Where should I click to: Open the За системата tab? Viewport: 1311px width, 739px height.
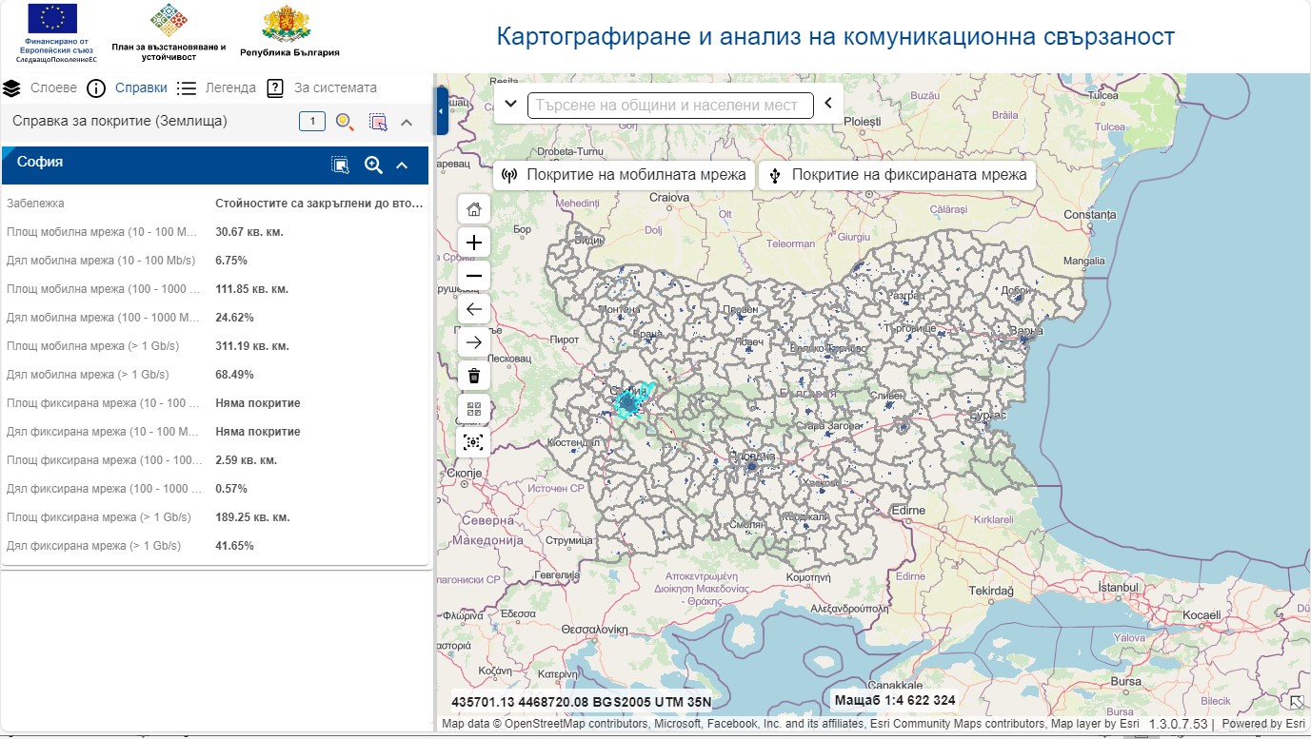pos(335,88)
